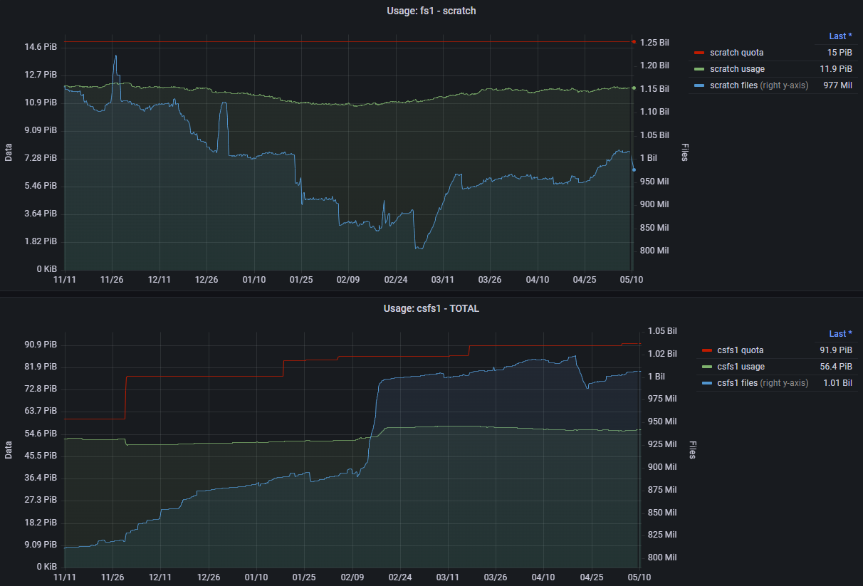
Task: Click the green endpoint dot on scratch usage line
Action: point(634,88)
